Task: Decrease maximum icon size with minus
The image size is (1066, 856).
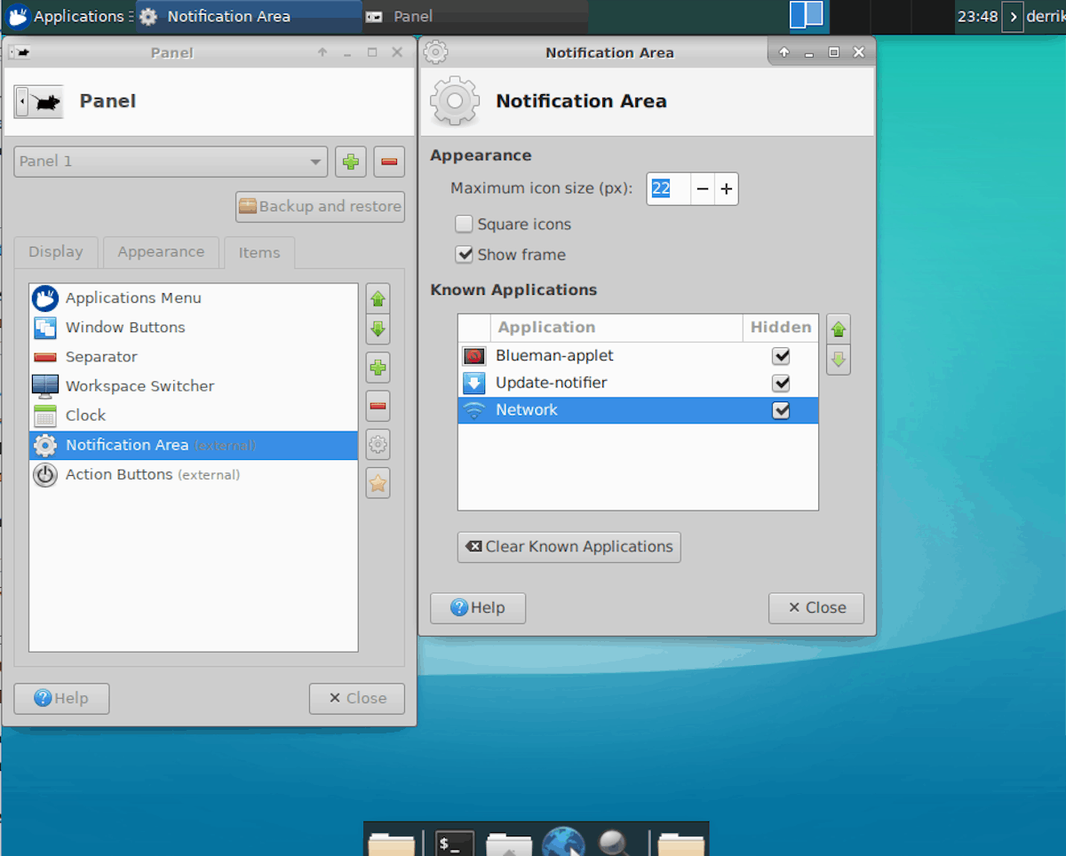Action: coord(703,189)
